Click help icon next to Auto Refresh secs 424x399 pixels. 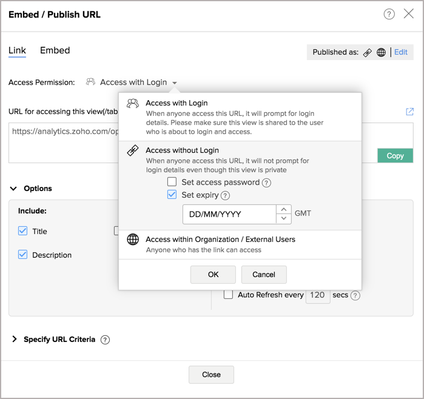click(x=355, y=295)
